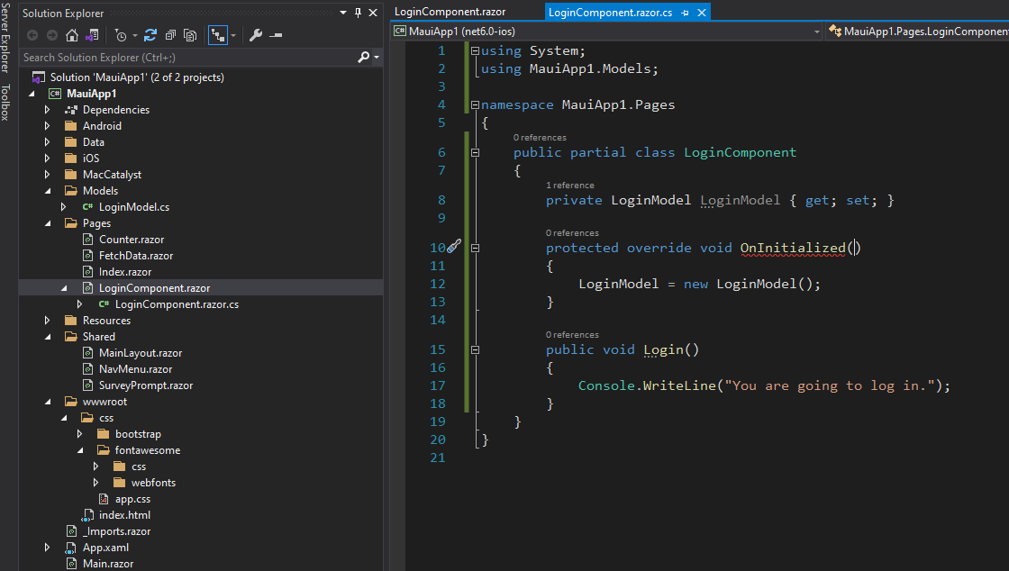Image resolution: width=1009 pixels, height=571 pixels.
Task: Select the Collapse All icon
Action: (171, 34)
